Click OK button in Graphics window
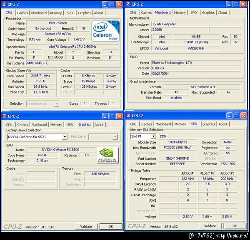The height and width of the screenshot is (240, 250). tap(111, 226)
